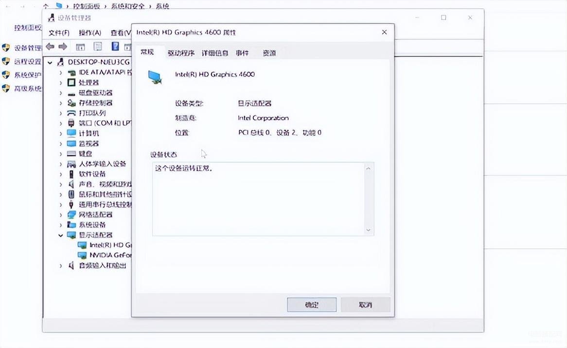The height and width of the screenshot is (348, 567).
Task: Collapse the DESKTOP computer root node
Action: coord(50,63)
